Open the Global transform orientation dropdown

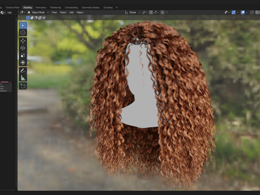pos(132,12)
